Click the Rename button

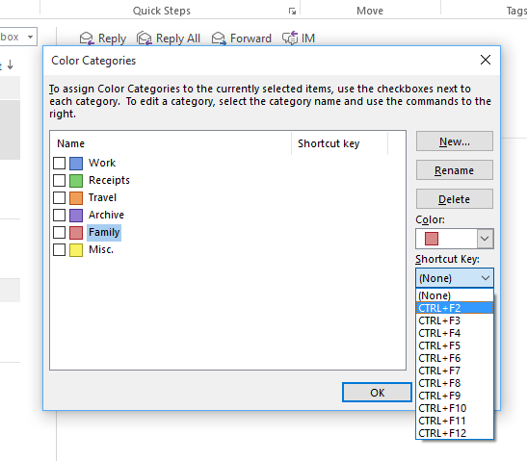coord(455,170)
